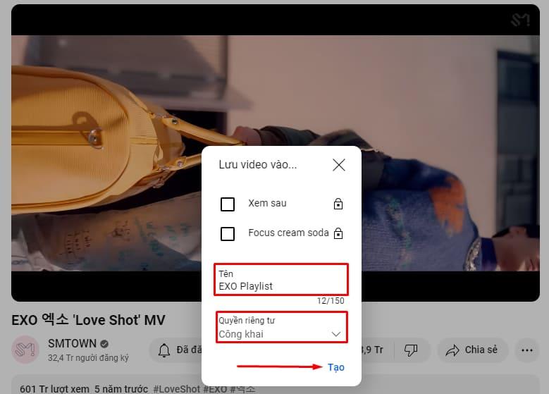The width and height of the screenshot is (549, 394).
Task: Click the Tạo button
Action: click(x=335, y=367)
